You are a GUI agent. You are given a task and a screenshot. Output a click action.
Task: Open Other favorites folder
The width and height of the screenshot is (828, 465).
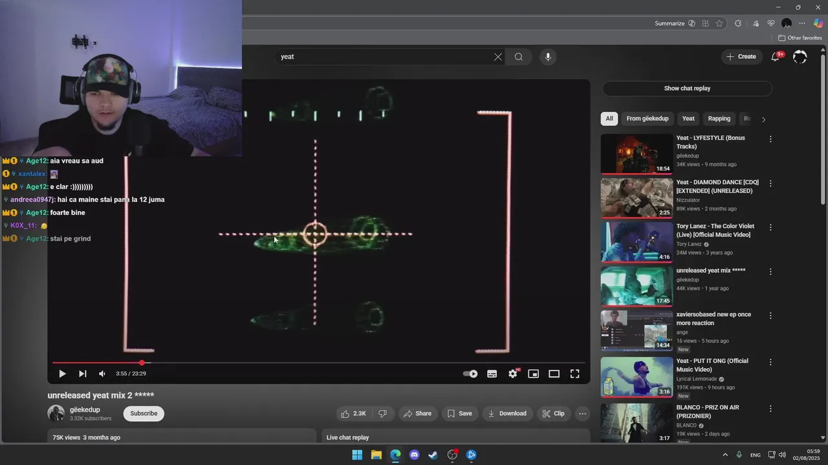(x=800, y=38)
